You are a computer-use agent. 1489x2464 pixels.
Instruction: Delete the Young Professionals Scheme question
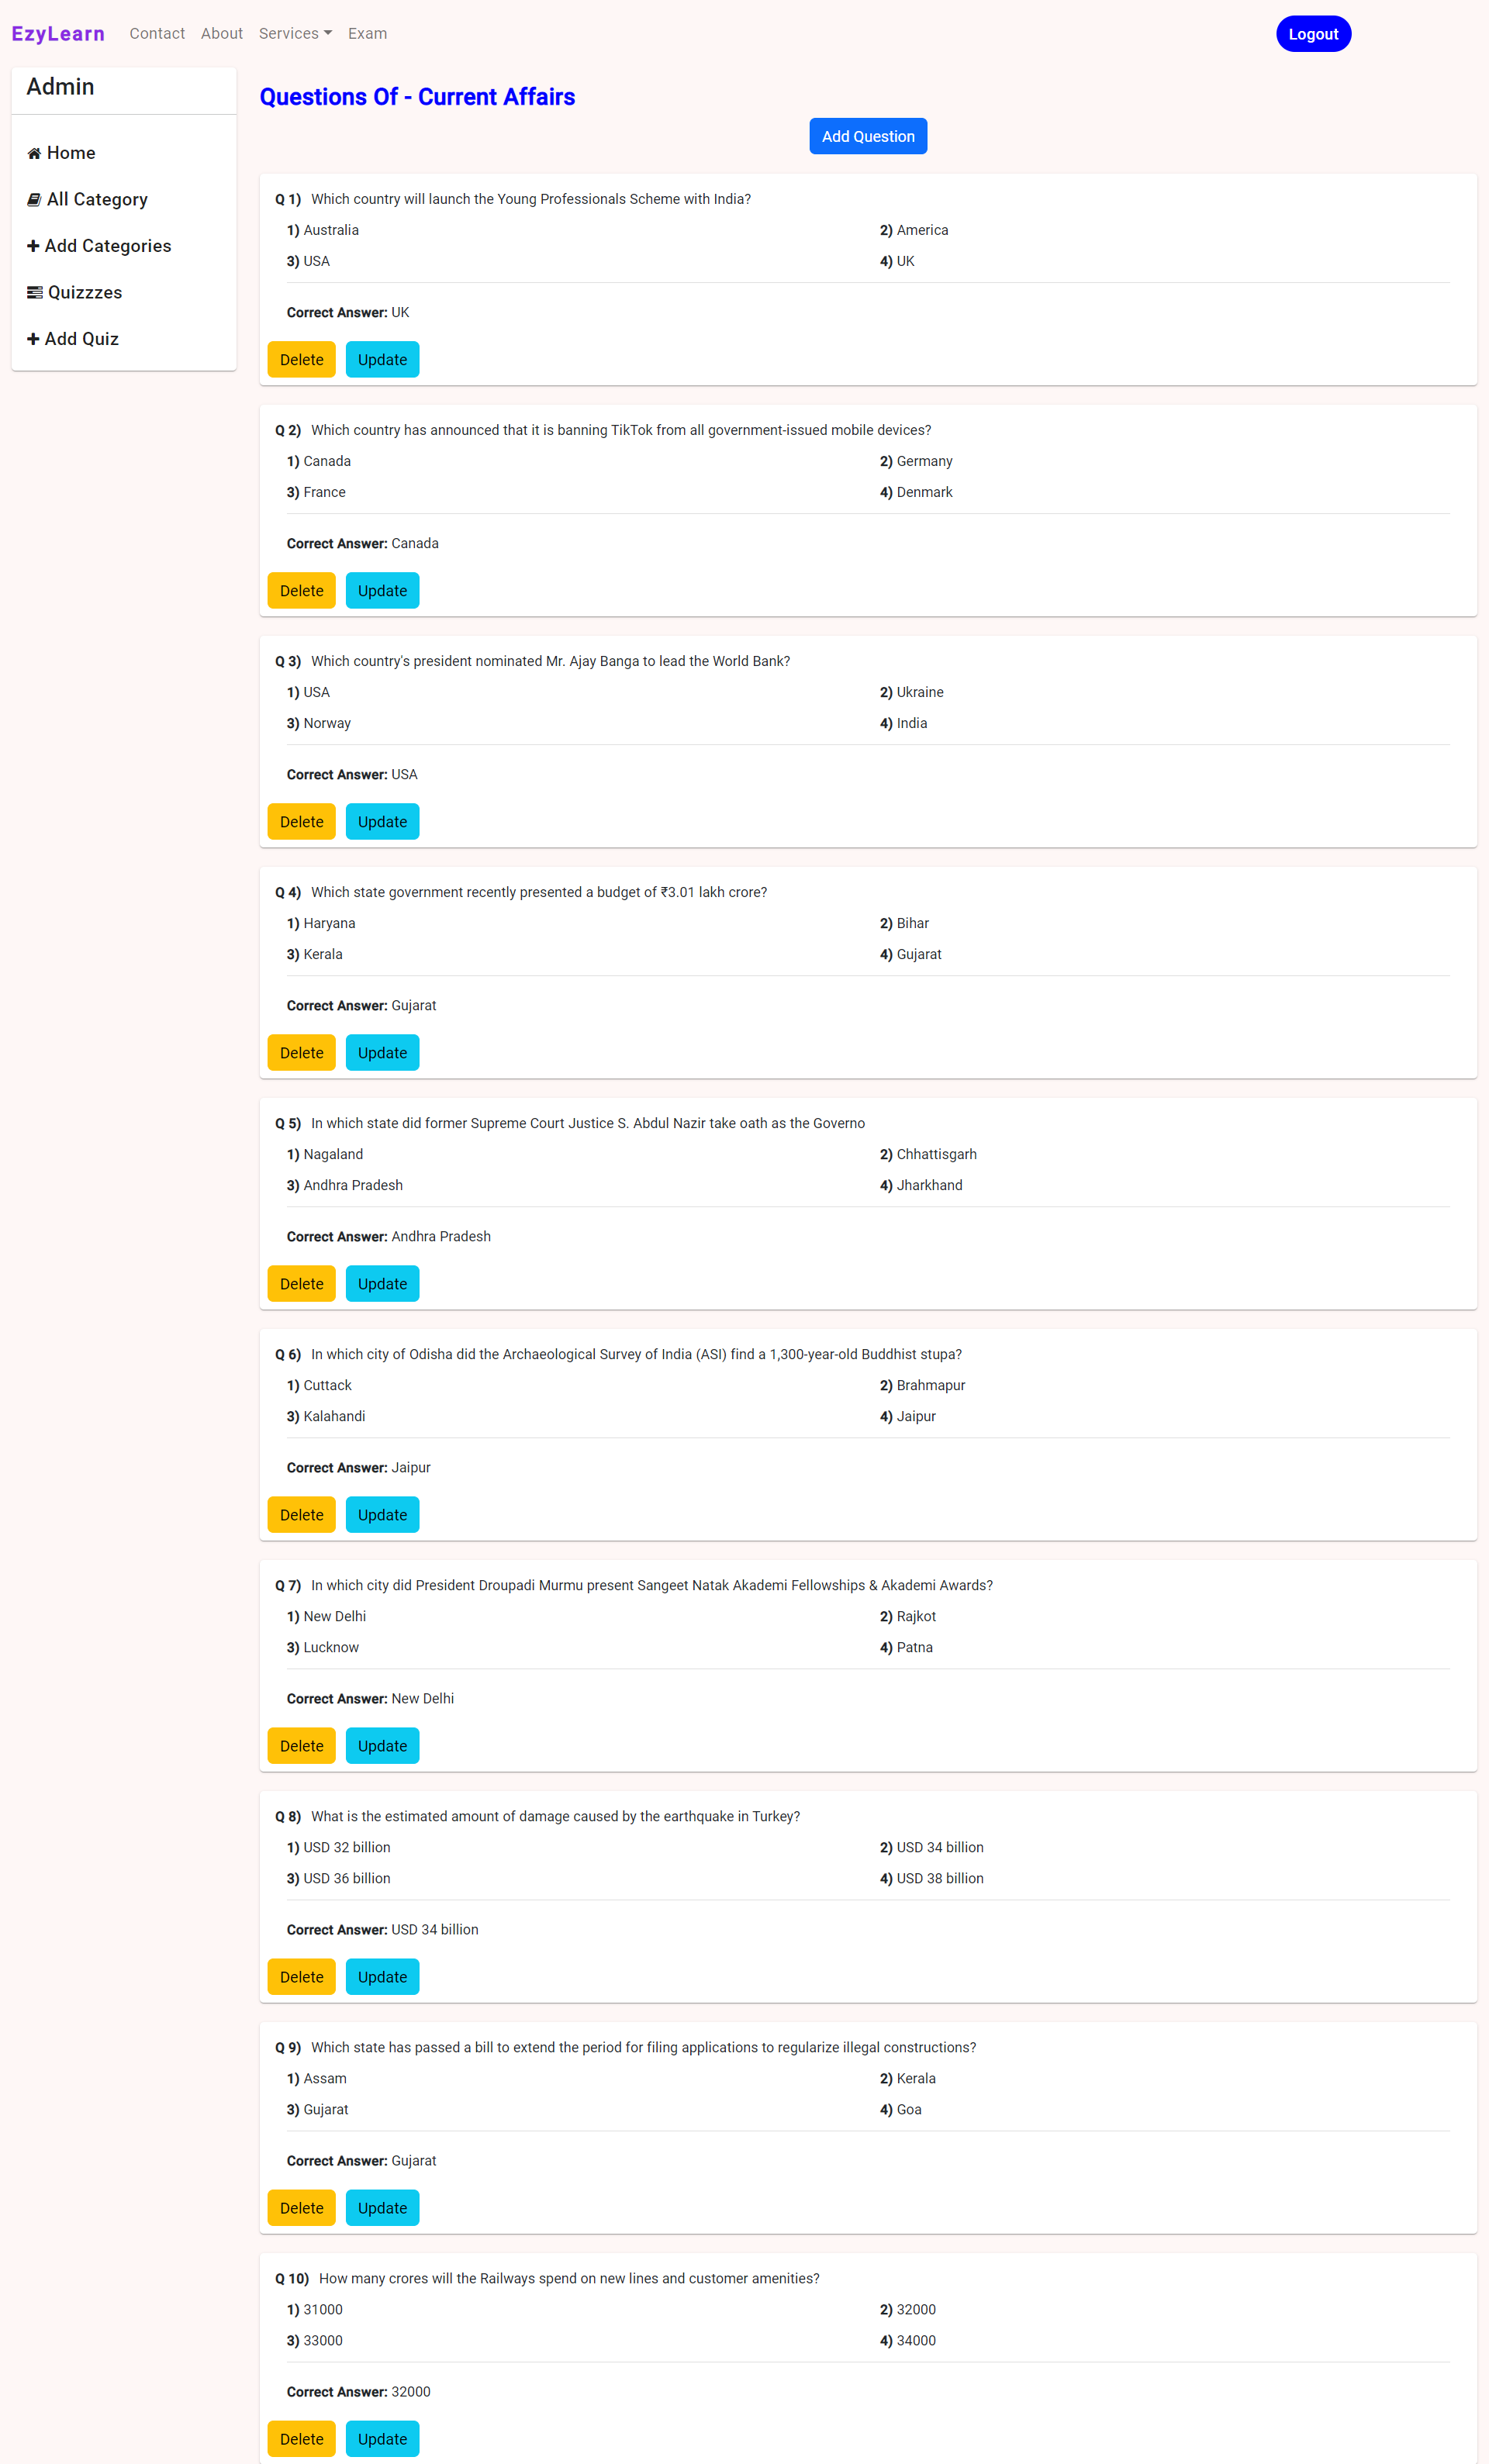pyautogui.click(x=301, y=359)
